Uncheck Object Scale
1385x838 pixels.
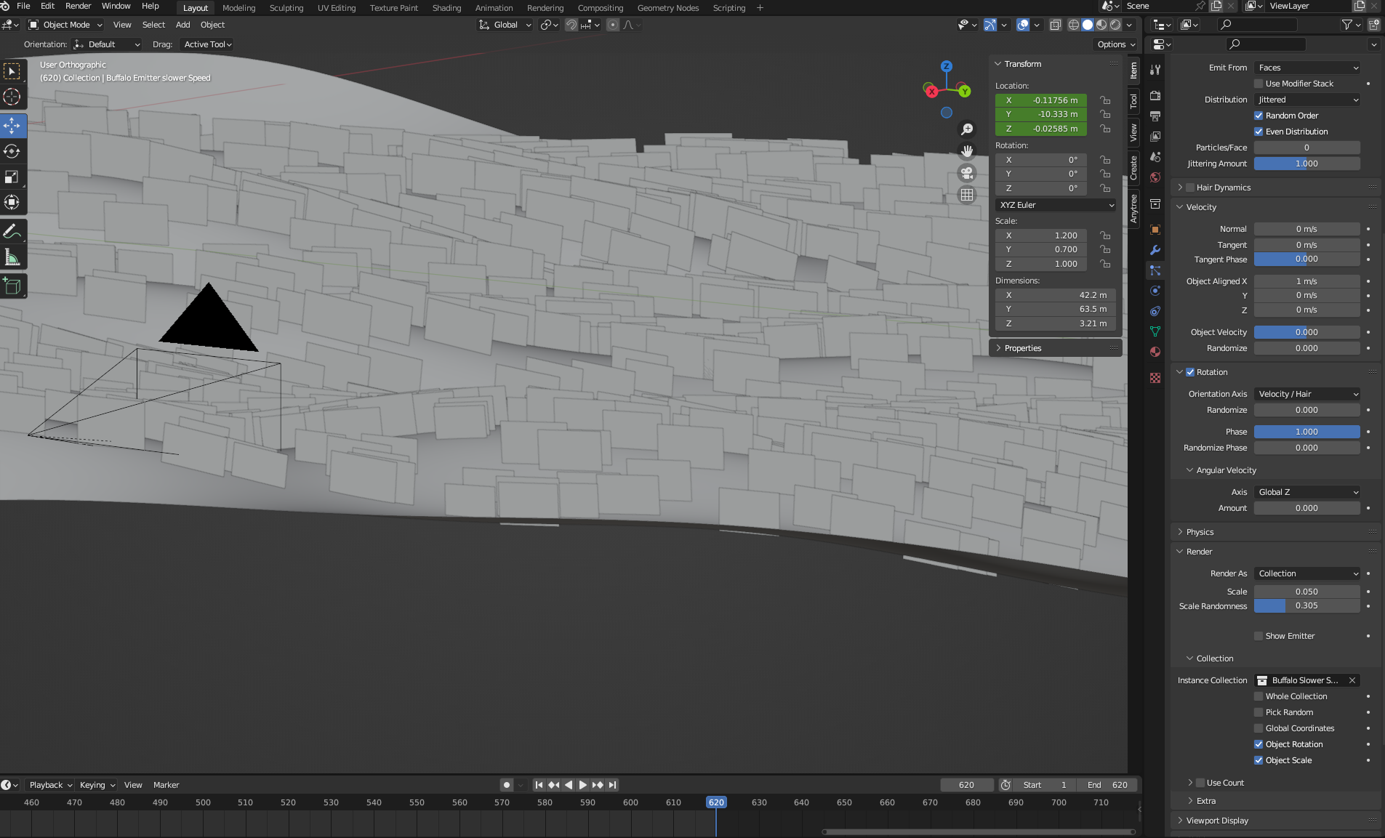(x=1258, y=760)
